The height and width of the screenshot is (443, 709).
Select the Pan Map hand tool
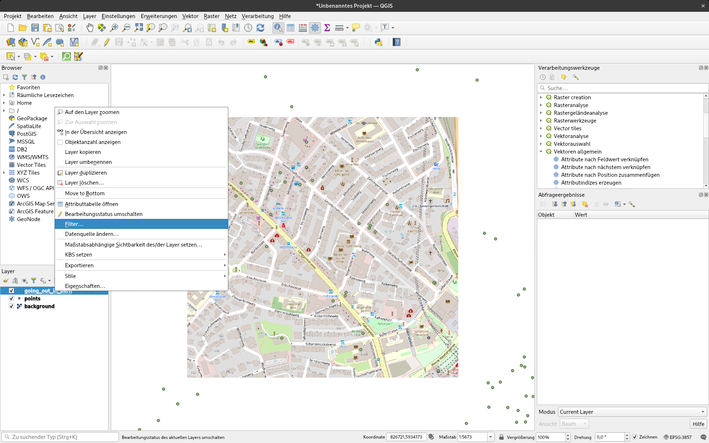pyautogui.click(x=90, y=28)
